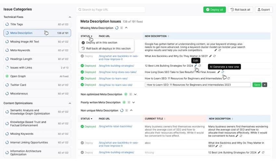This screenshot has width=276, height=162.
Task: Toggle Deploy status for top /blog/what-are-backlinks row
Action: [82, 56]
